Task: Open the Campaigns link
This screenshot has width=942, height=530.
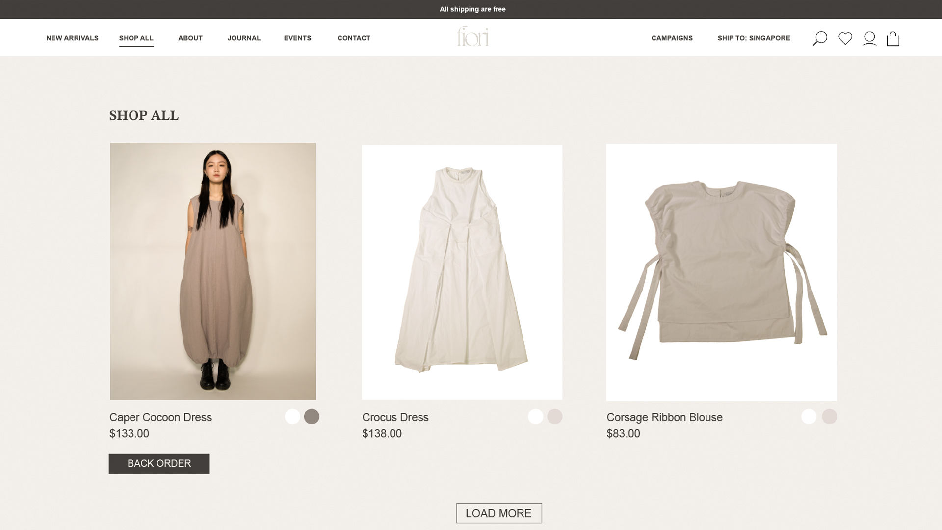Action: [672, 38]
